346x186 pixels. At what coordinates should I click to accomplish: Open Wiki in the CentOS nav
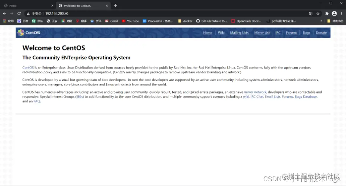point(221,33)
